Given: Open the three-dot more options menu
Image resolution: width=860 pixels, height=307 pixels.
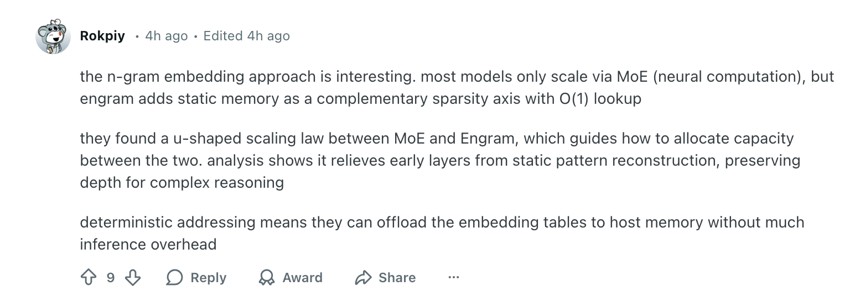Looking at the screenshot, I should 454,277.
